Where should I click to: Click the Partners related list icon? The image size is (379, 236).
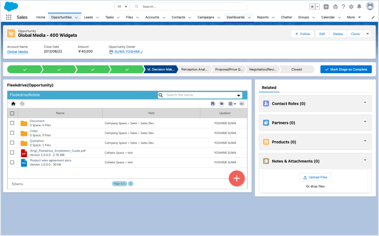pyautogui.click(x=266, y=123)
